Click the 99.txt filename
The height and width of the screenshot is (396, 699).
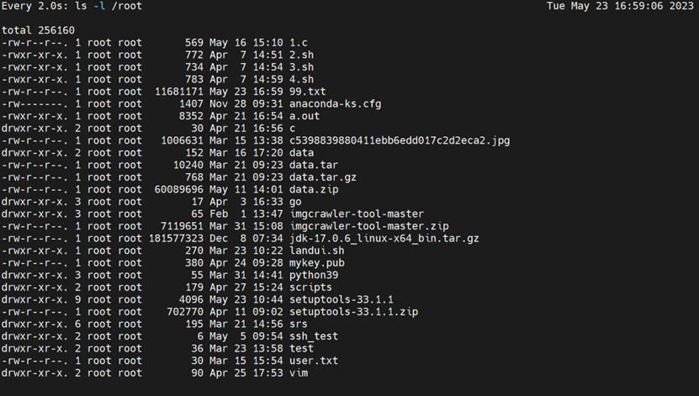[308, 92]
